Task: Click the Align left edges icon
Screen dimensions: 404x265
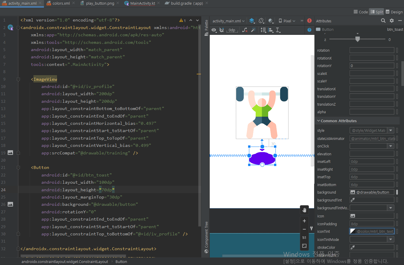Action: [x=271, y=30]
